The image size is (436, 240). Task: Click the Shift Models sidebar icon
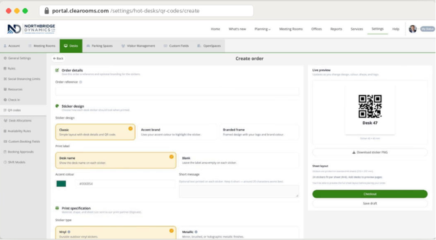[5, 162]
